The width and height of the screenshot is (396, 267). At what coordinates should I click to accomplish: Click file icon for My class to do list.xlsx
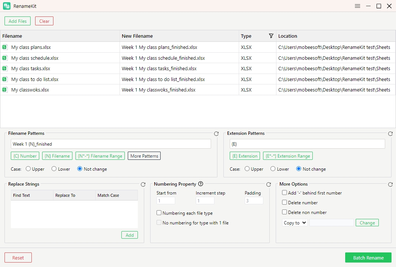coord(4,79)
